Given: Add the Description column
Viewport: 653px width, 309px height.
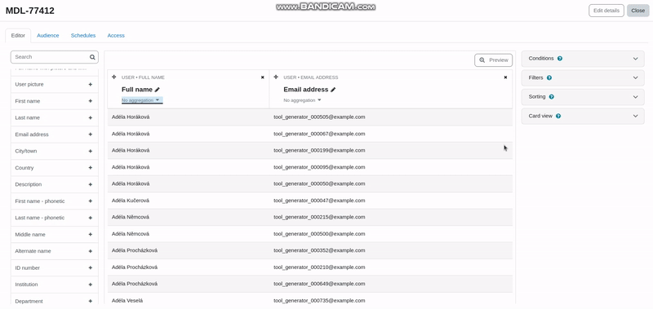Looking at the screenshot, I should [90, 184].
